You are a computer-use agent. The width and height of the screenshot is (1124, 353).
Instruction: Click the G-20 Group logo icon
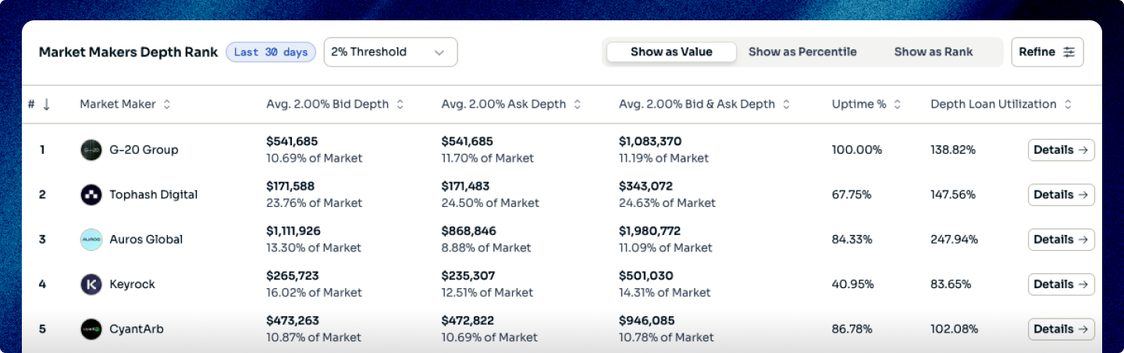point(91,150)
